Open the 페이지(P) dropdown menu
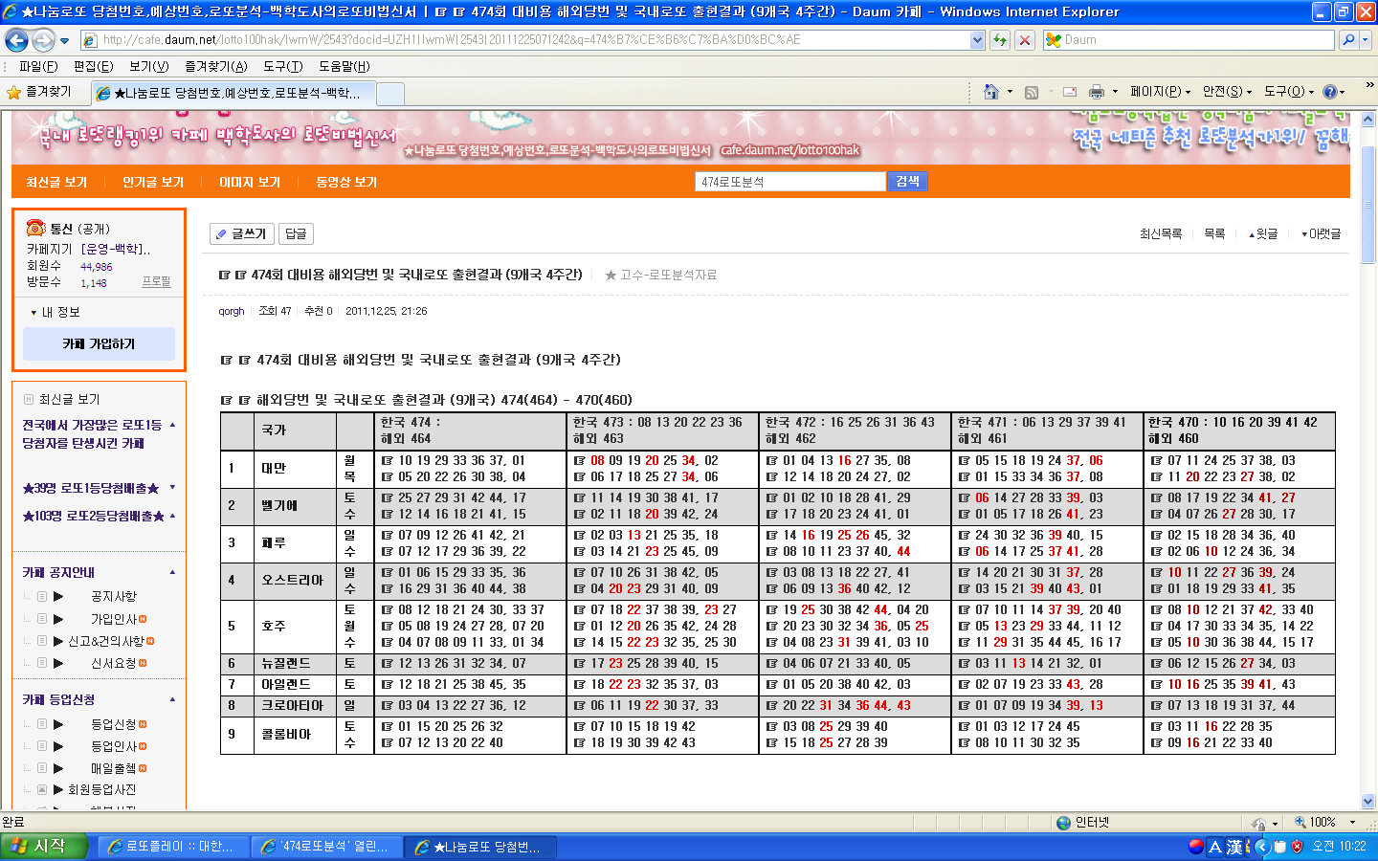The image size is (1378, 861). click(1159, 92)
